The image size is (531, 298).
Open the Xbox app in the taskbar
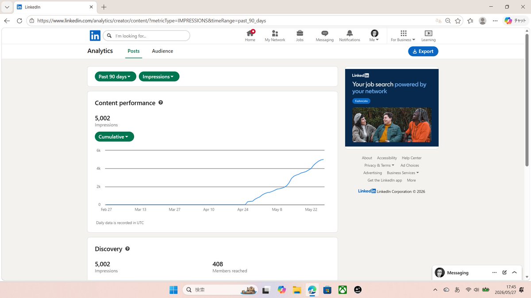point(342,290)
